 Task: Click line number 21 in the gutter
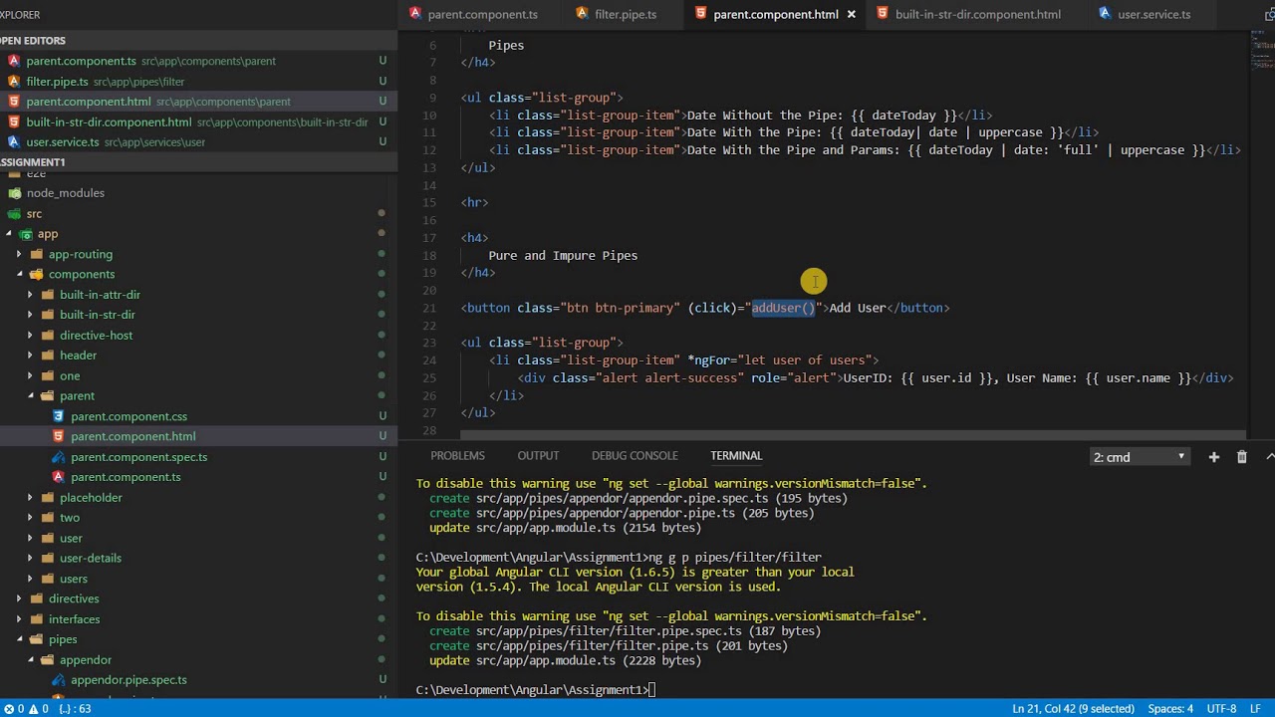click(x=429, y=308)
